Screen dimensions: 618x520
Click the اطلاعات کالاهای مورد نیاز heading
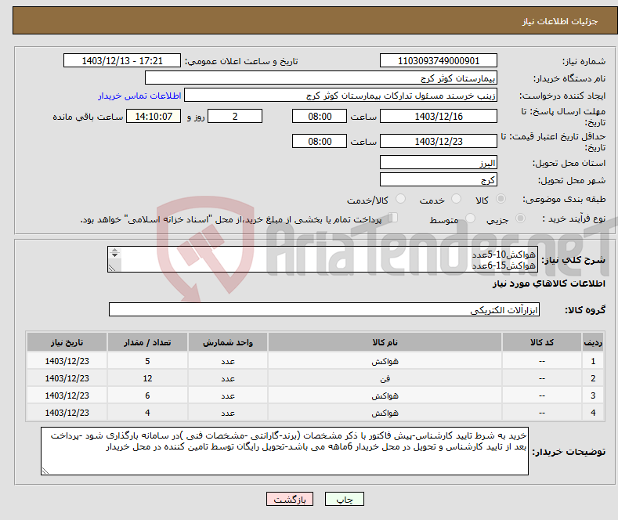click(548, 283)
